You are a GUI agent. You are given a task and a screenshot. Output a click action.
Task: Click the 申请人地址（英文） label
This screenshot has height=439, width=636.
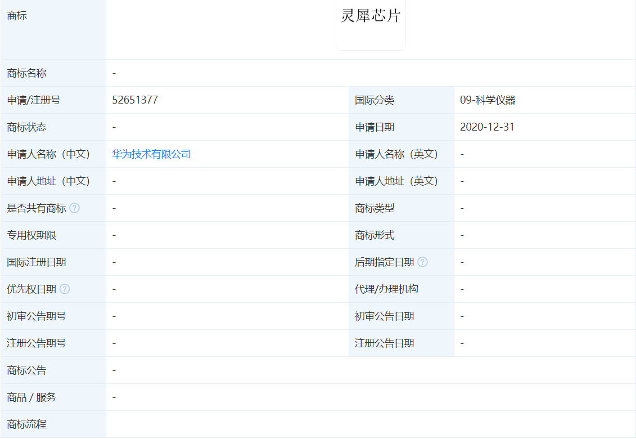click(396, 181)
